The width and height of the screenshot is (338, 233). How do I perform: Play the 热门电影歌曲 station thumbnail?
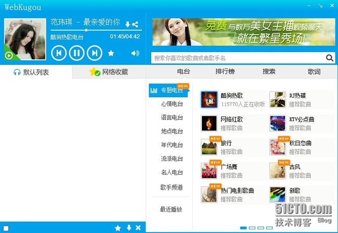[x=209, y=195]
